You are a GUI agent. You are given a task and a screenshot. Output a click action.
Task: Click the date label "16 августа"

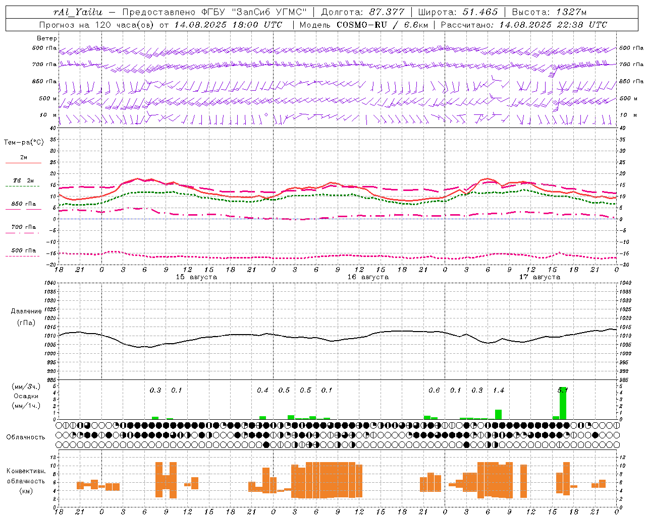point(368,277)
